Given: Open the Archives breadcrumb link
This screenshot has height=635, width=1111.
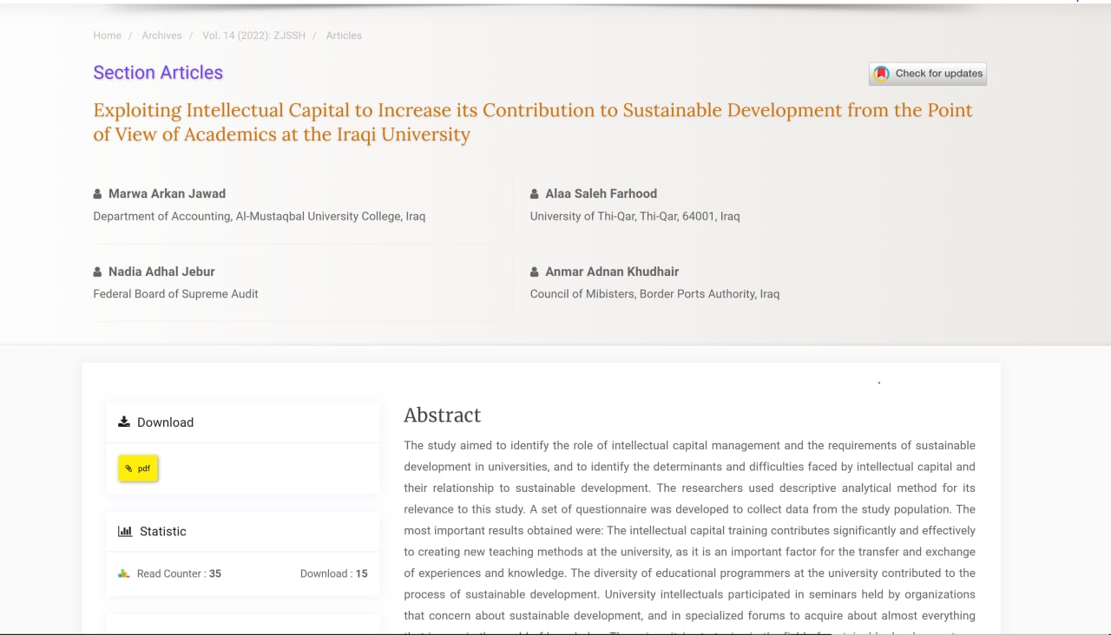Looking at the screenshot, I should [162, 36].
